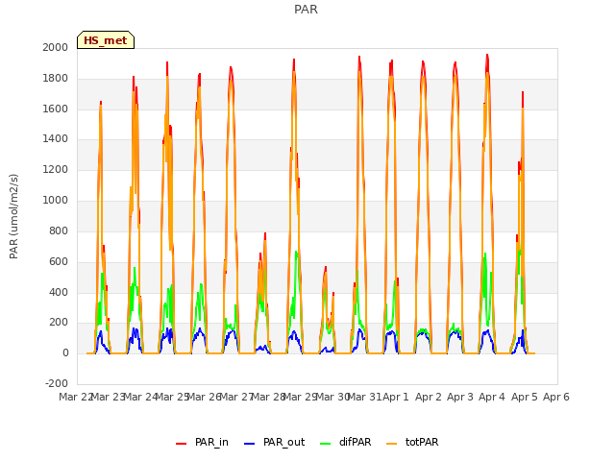615x461 pixels.
Task: Click the difPAR legend label
Action: tap(355, 442)
